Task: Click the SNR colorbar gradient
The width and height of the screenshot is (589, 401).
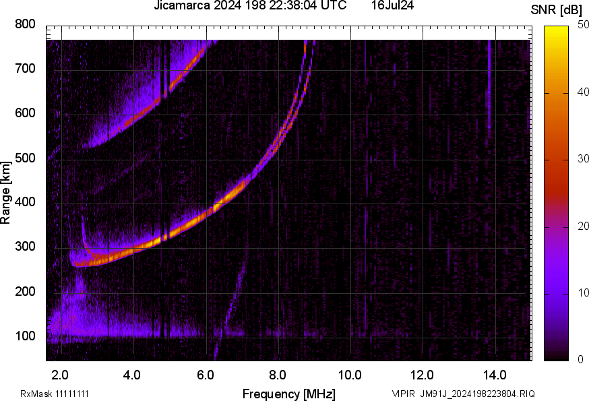Action: [557, 193]
